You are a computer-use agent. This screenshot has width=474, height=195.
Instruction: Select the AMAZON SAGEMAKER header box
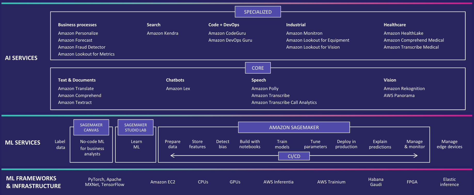(x=294, y=127)
